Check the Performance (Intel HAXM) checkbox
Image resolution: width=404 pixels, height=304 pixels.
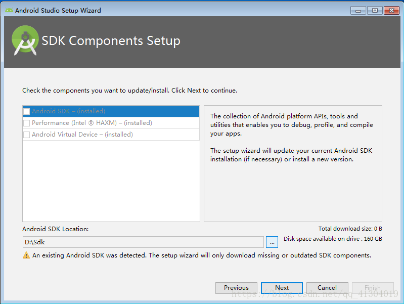26,123
